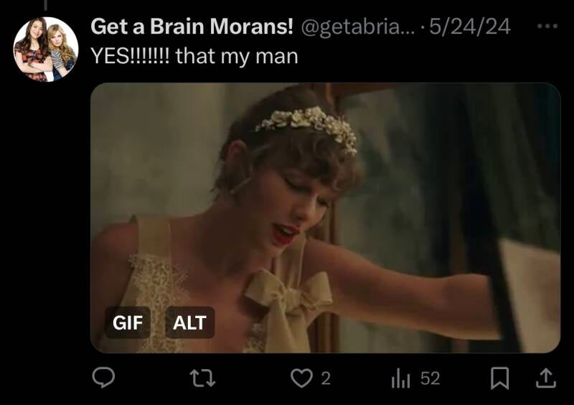Repost this tweet using the retweet arrows
The height and width of the screenshot is (405, 574).
tap(203, 378)
